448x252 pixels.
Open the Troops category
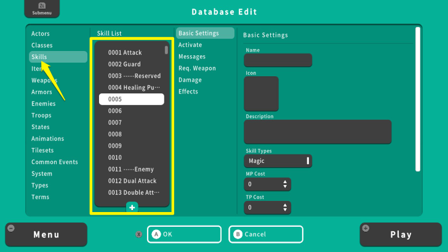click(41, 116)
